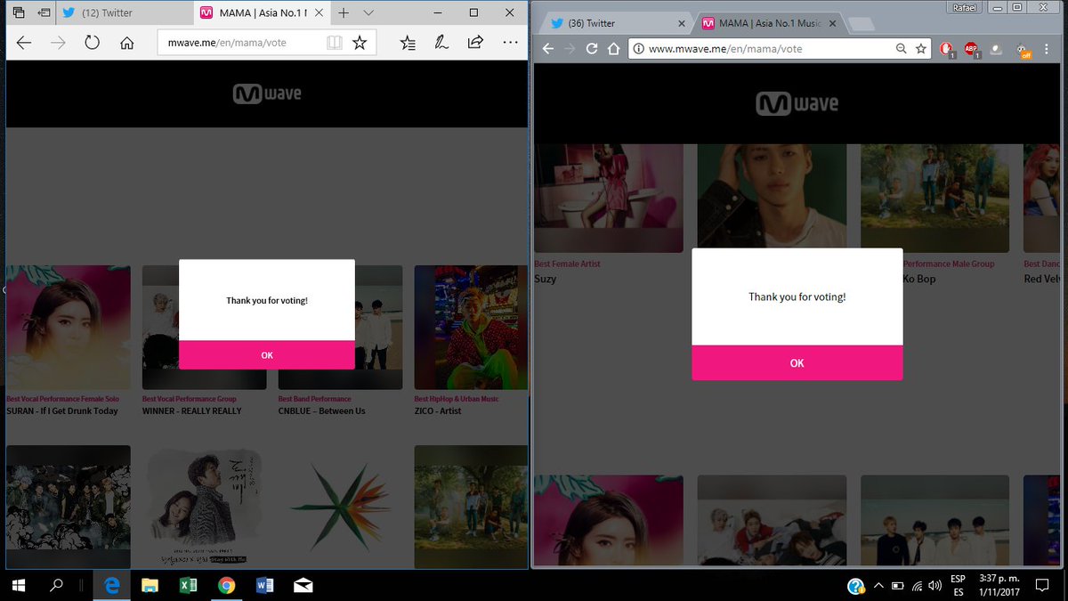Open Edge web note pen tool
The height and width of the screenshot is (601, 1068).
pos(441,42)
